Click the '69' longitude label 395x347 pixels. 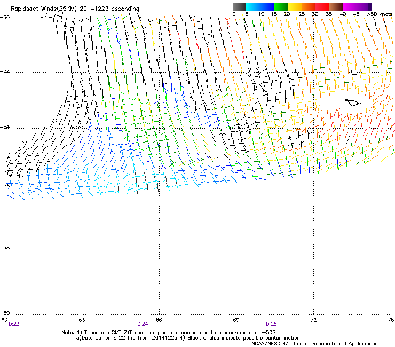pos(236,320)
